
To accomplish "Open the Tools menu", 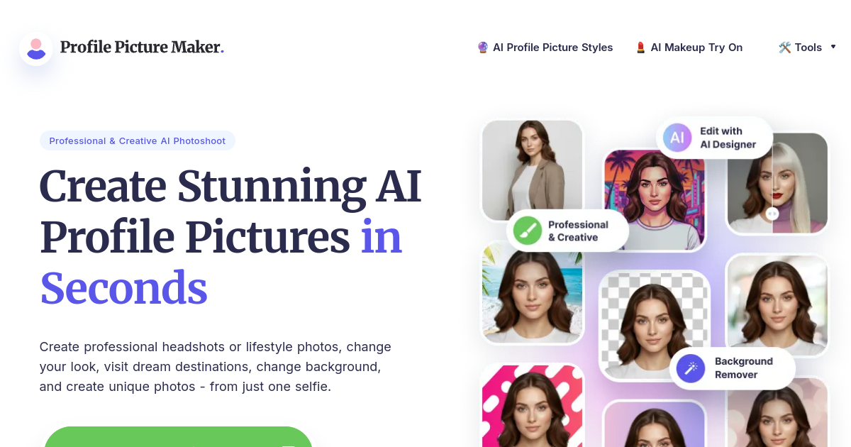I will click(x=808, y=48).
